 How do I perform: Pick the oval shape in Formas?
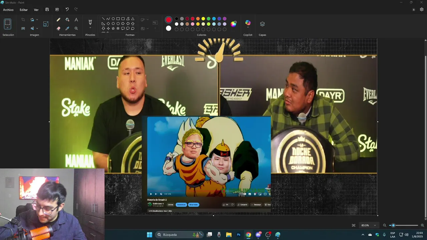pos(113,19)
